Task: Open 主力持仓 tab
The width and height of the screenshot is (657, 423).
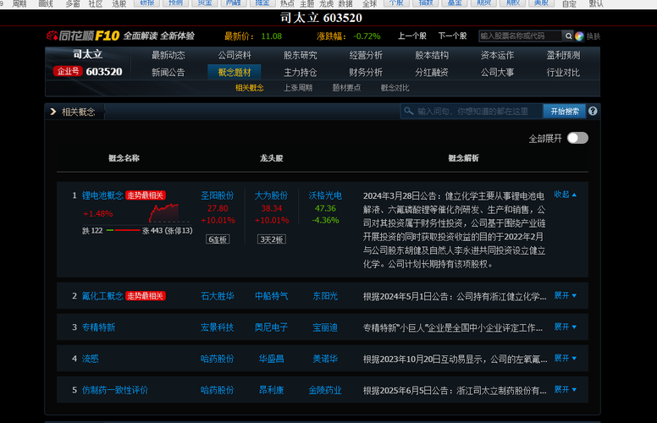Action: pos(300,73)
